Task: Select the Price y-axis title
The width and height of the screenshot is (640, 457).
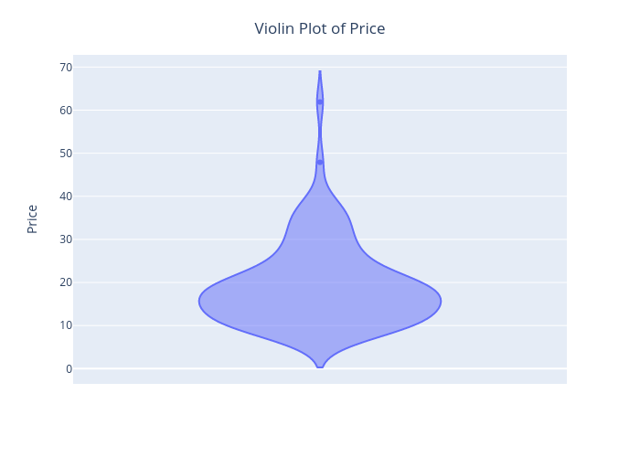Action: 32,219
